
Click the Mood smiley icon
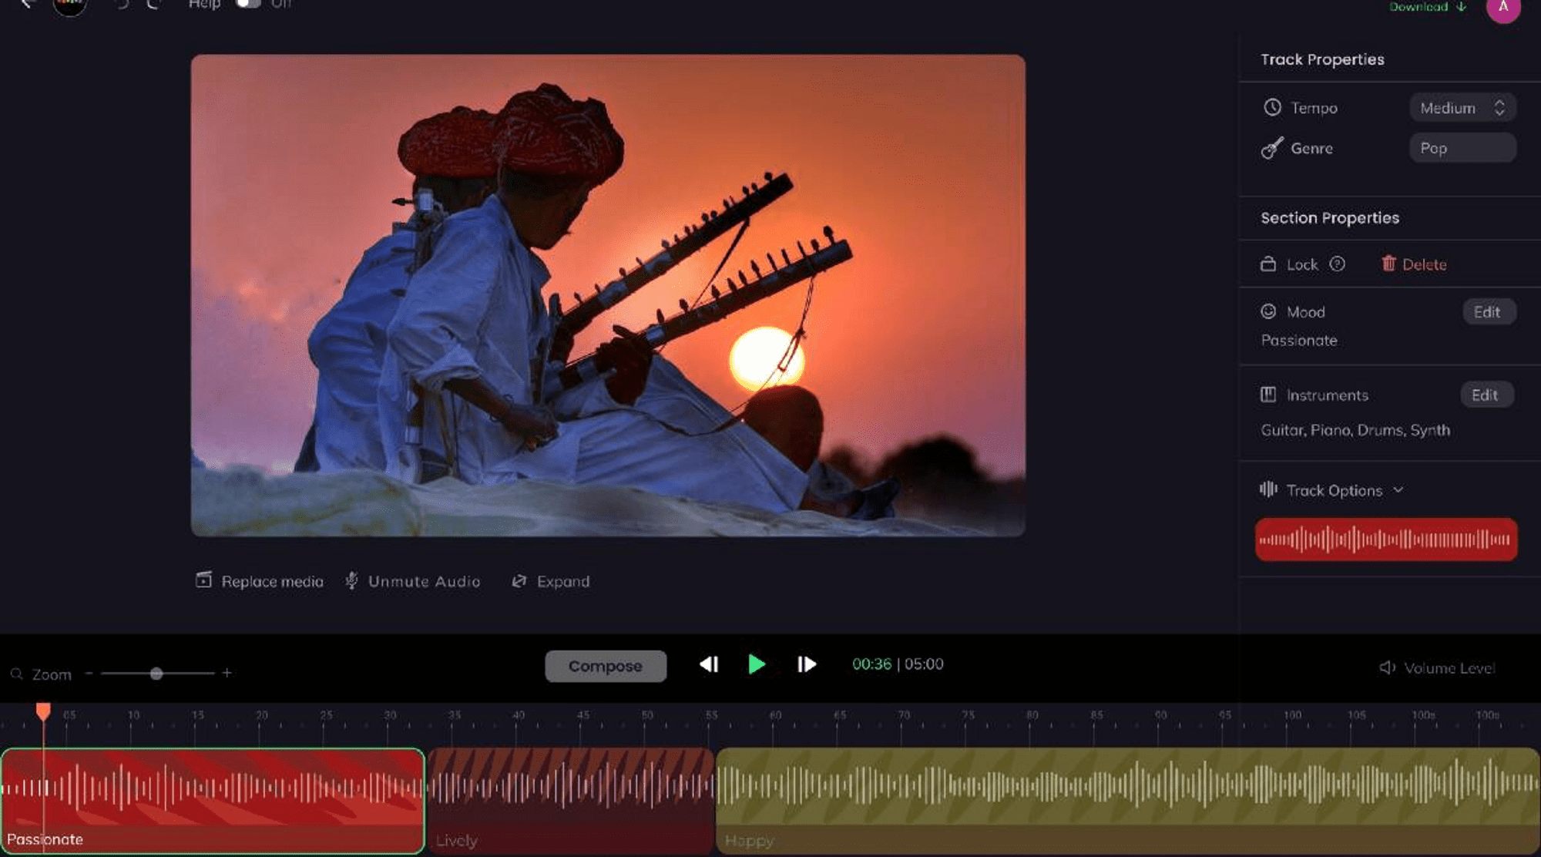[1269, 311]
